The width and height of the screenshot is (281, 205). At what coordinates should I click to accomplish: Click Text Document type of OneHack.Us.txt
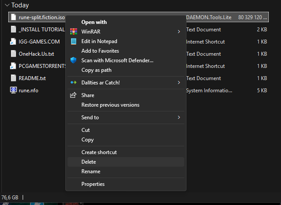203,54
